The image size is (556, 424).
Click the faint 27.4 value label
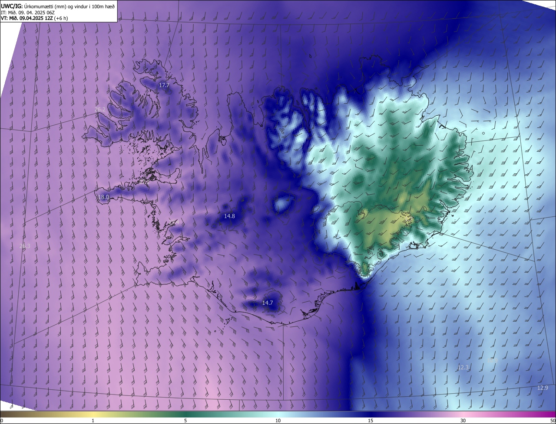tap(174, 222)
